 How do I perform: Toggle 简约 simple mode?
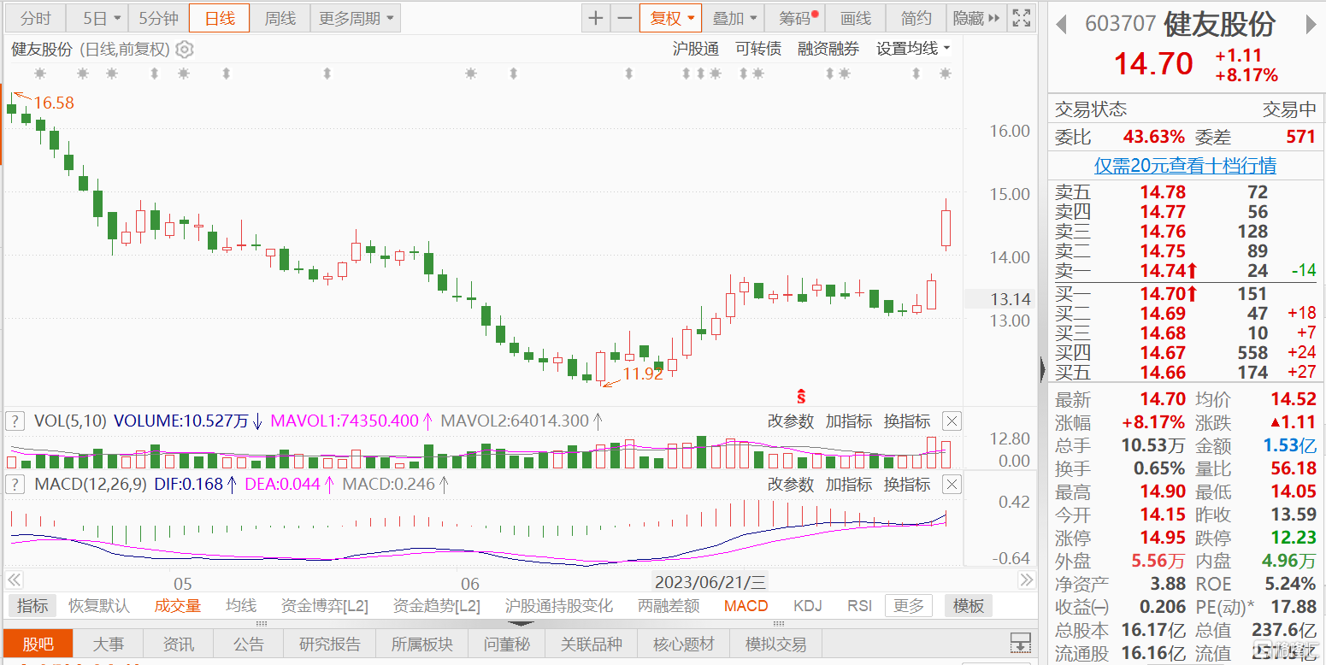[916, 18]
